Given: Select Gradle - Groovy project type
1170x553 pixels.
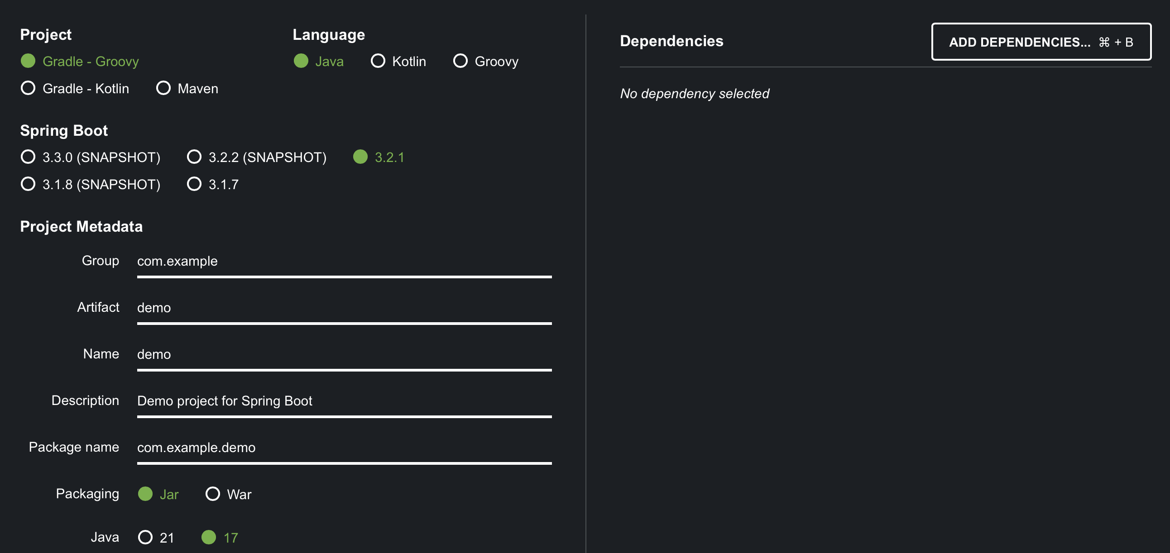Looking at the screenshot, I should (x=80, y=61).
